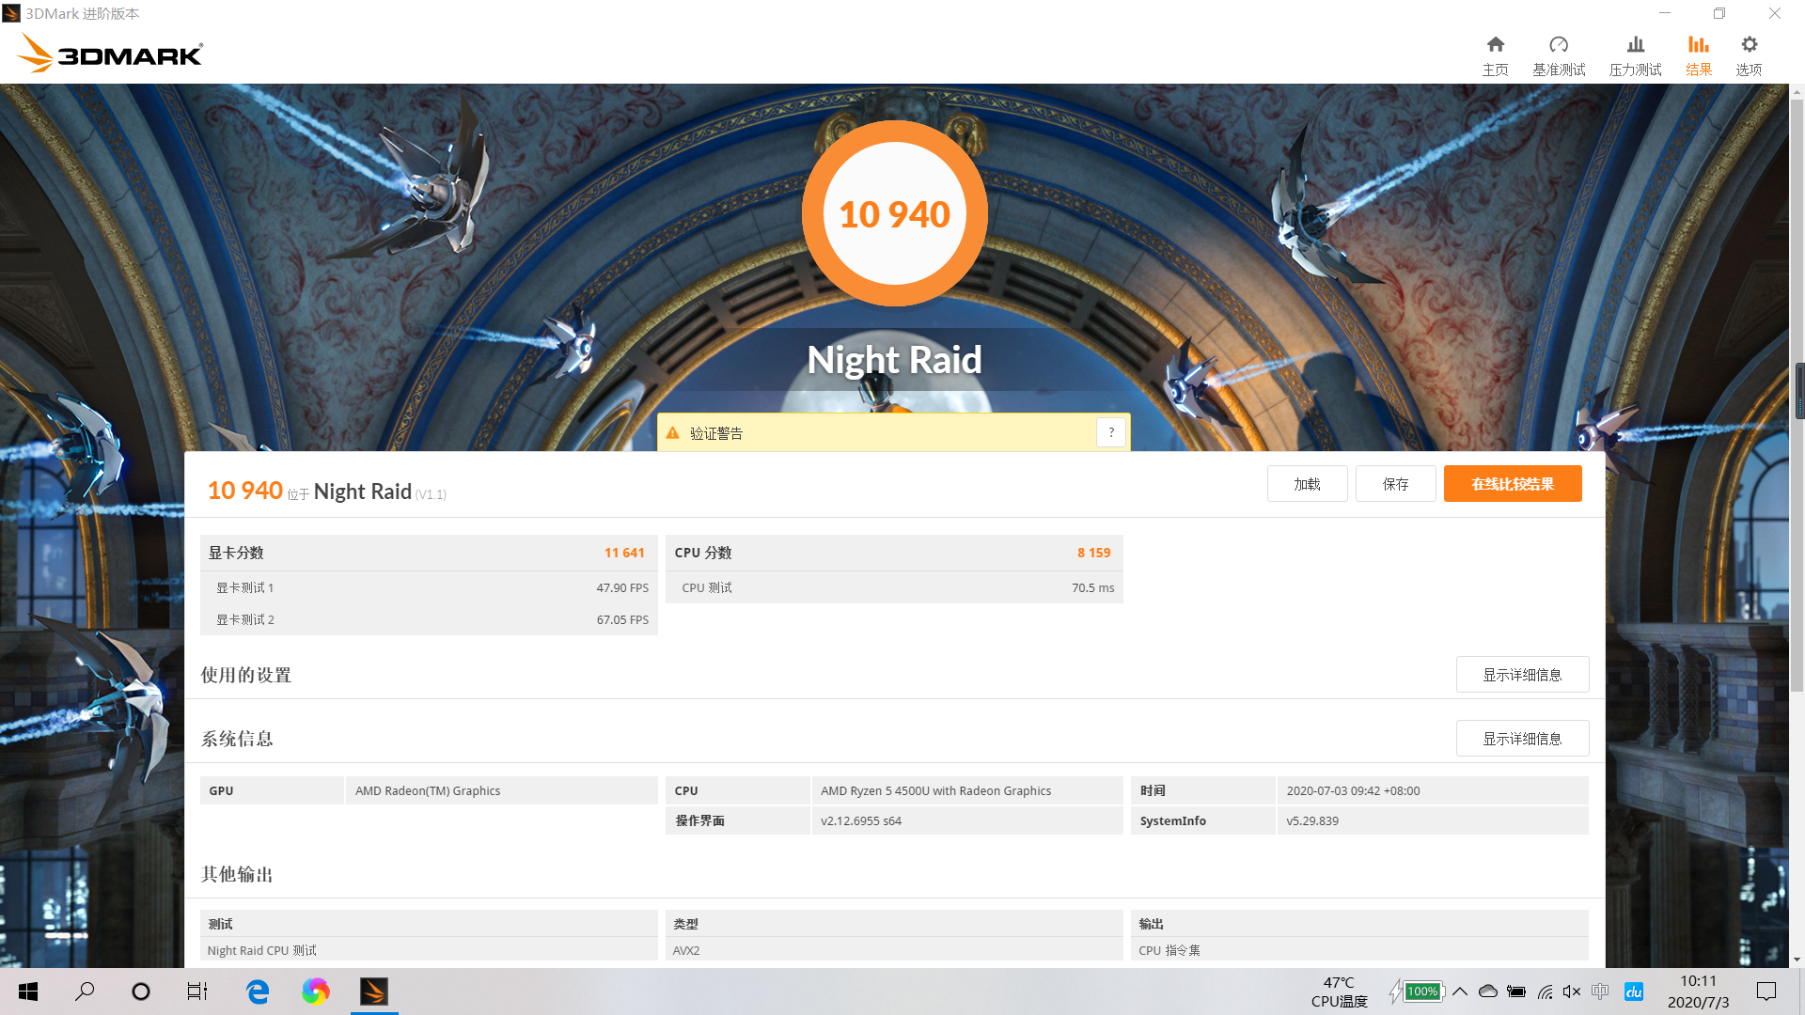The height and width of the screenshot is (1015, 1805).
Task: Open taskbar search magnifier
Action: (x=85, y=992)
